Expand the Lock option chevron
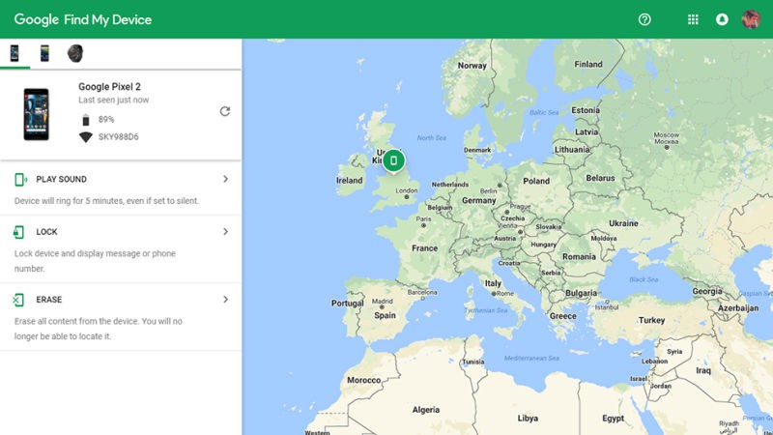The image size is (773, 435). tap(225, 232)
